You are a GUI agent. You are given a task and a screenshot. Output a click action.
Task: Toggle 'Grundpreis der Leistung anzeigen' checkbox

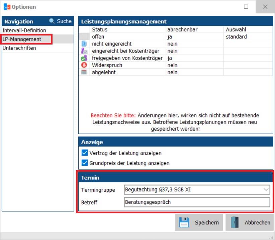click(x=85, y=163)
